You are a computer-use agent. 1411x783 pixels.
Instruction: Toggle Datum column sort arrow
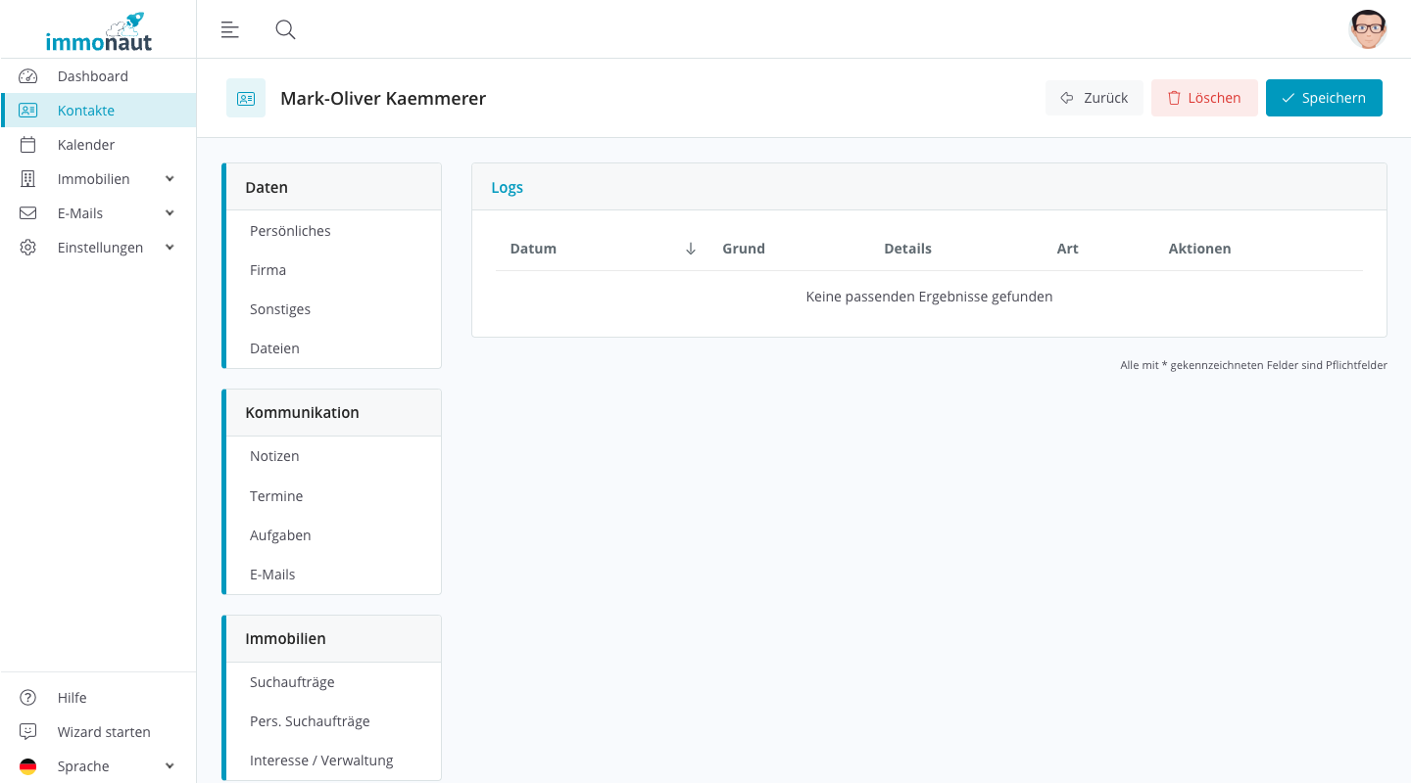point(690,249)
